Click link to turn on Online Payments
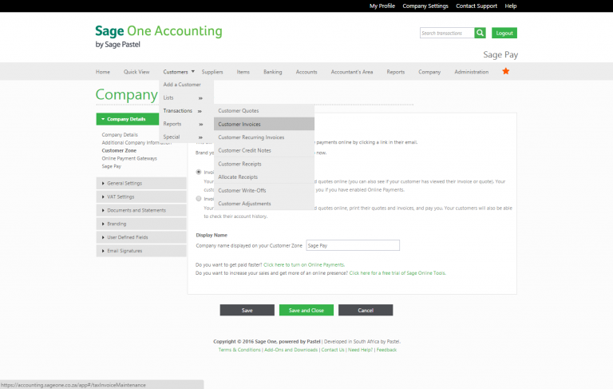 [304, 265]
